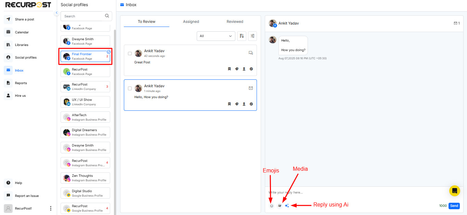This screenshot has height=215, width=467.
Task: Collapse the left sidebar with the chevron
Action: 56,13
